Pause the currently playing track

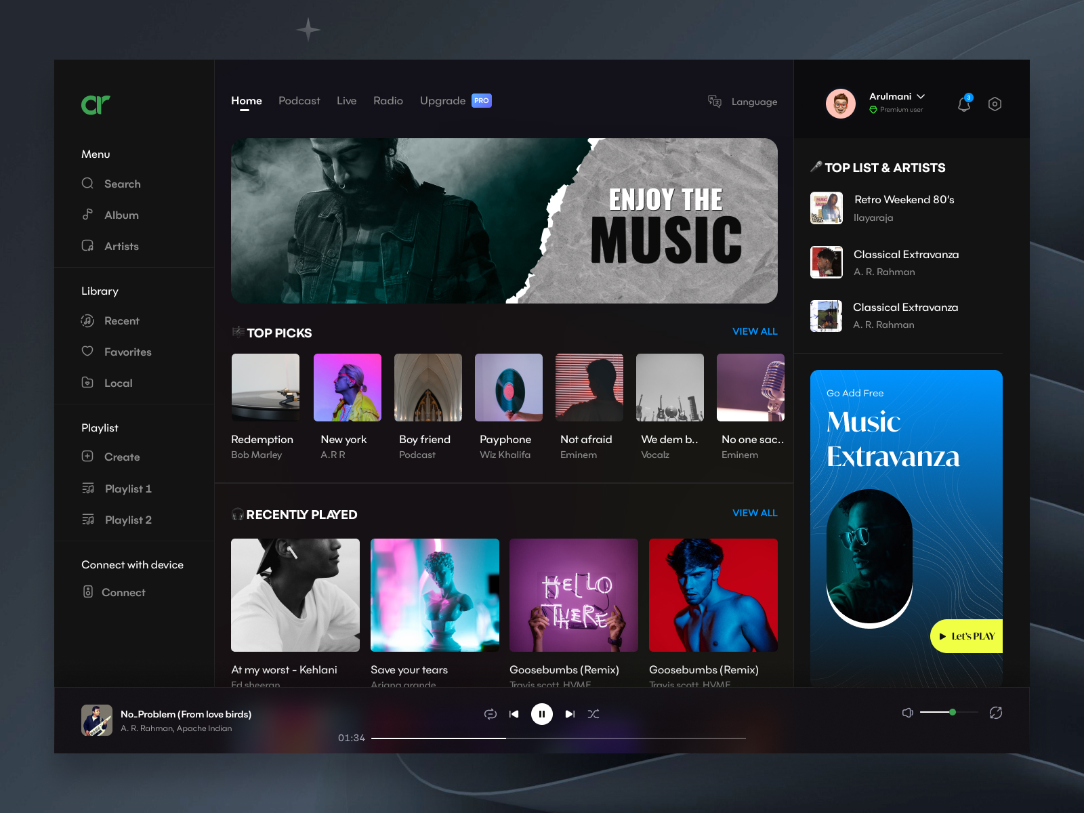541,713
